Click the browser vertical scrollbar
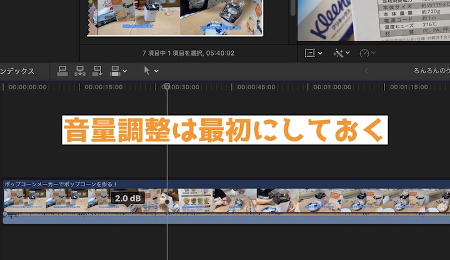This screenshot has width=450, height=260. tap(292, 7)
